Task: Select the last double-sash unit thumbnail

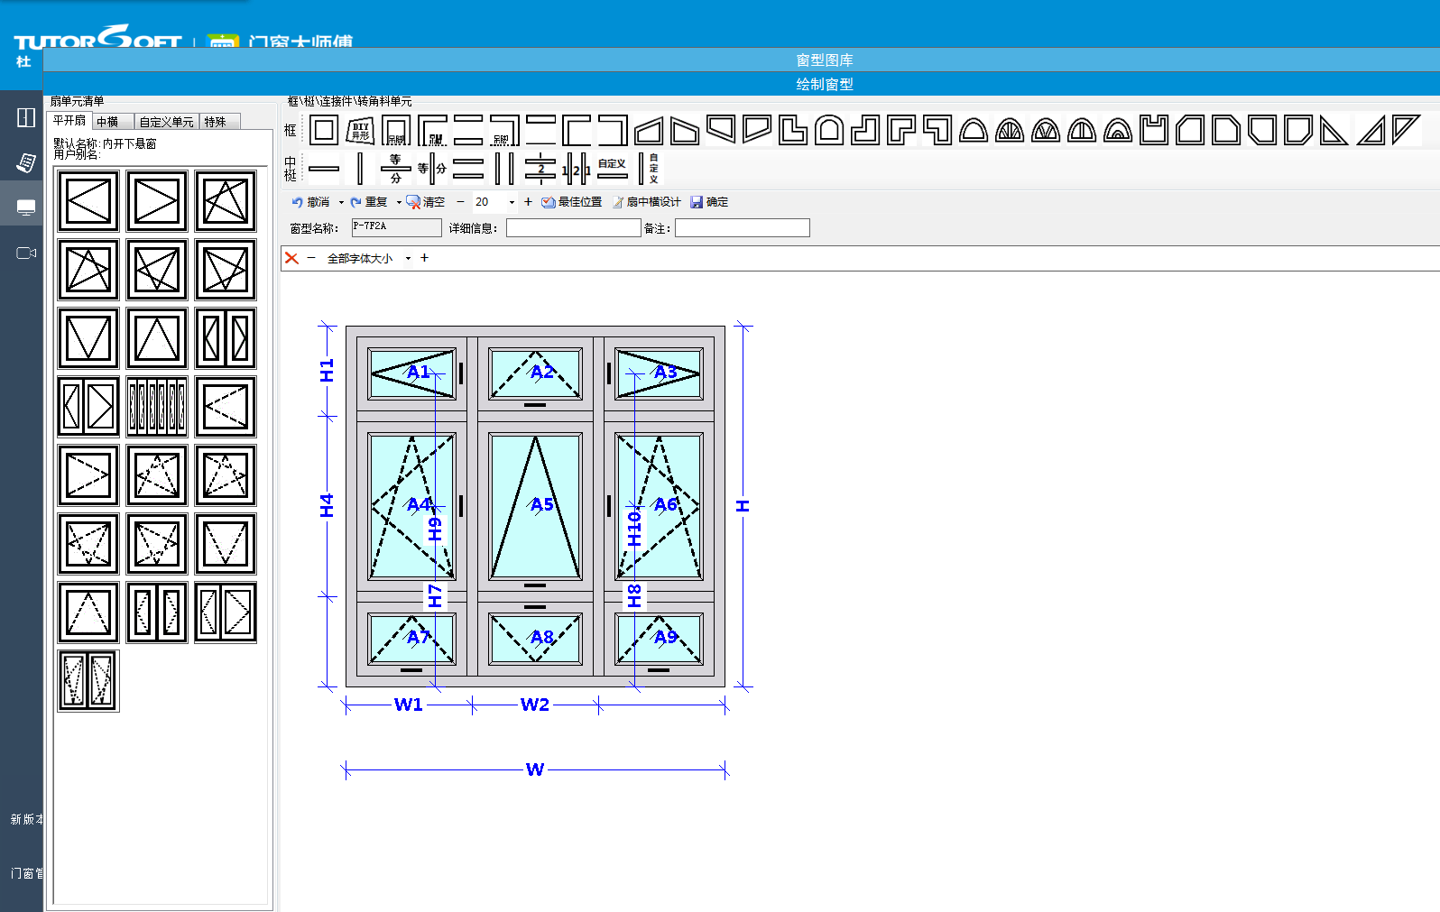Action: (88, 681)
